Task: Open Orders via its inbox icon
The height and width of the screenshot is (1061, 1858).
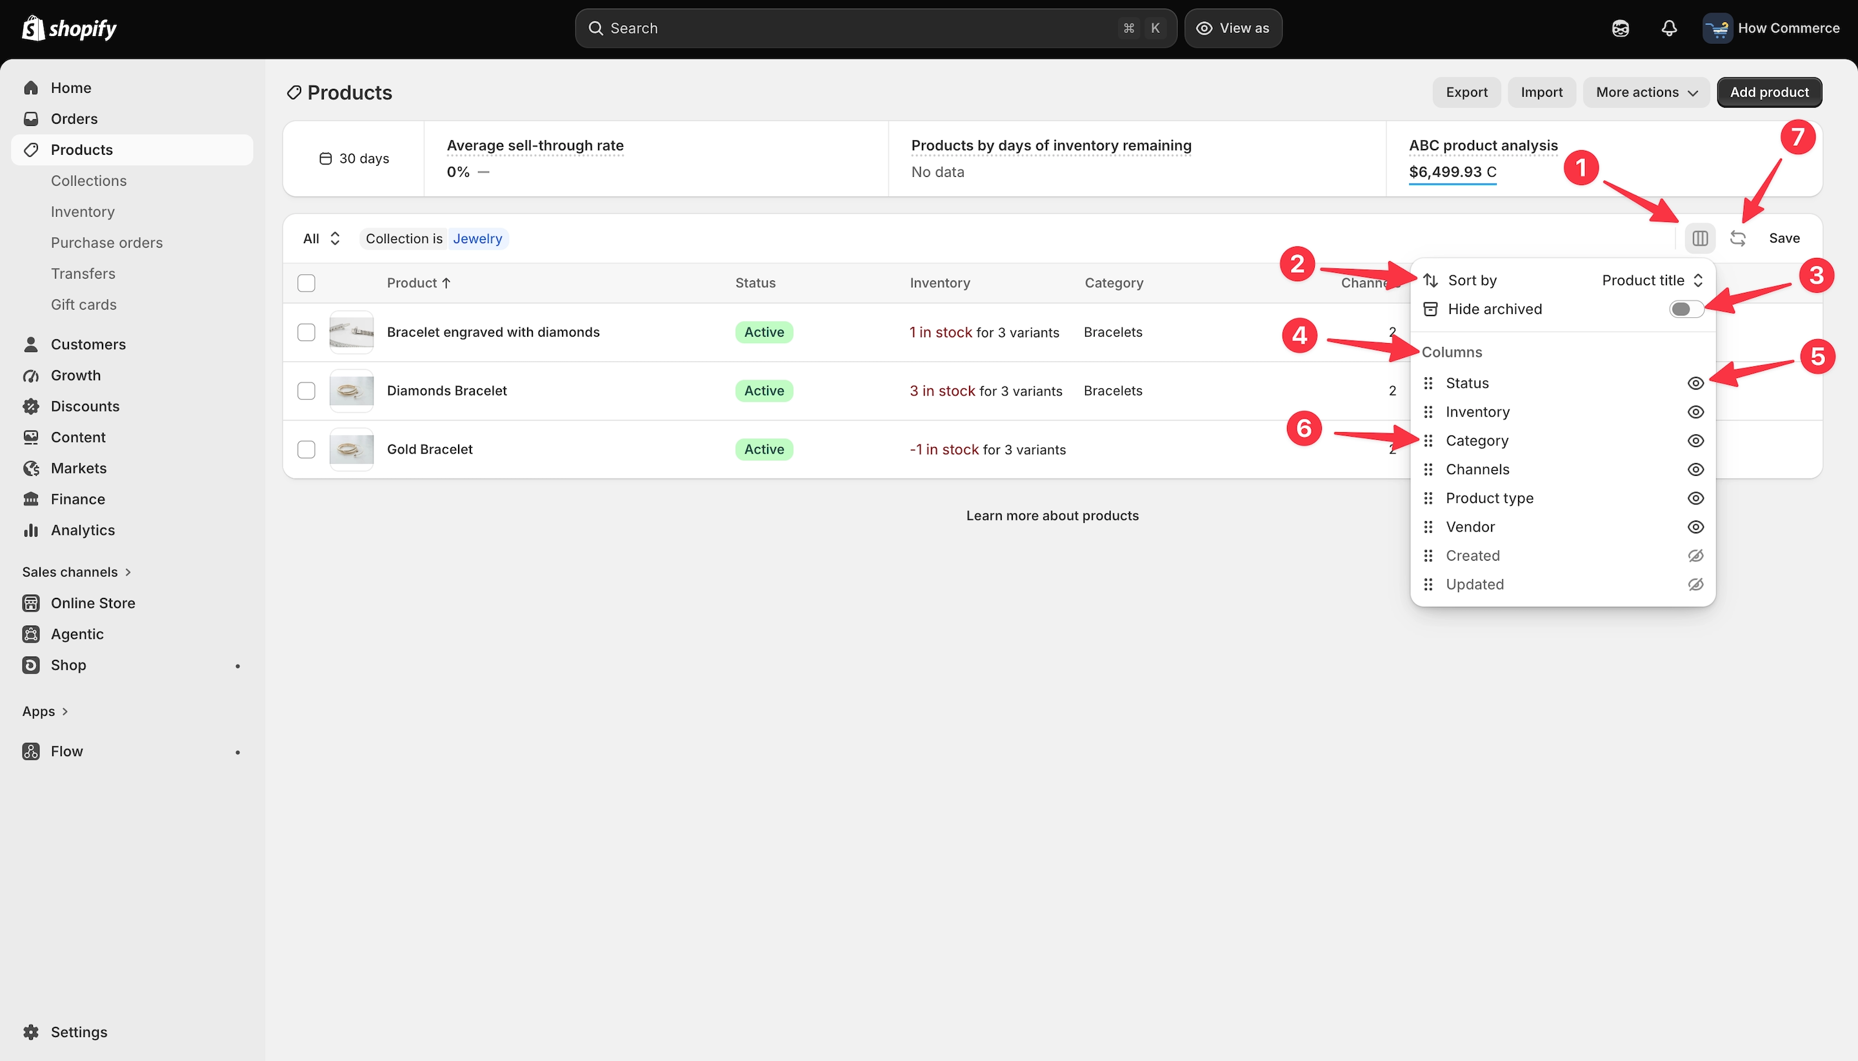Action: (x=30, y=119)
